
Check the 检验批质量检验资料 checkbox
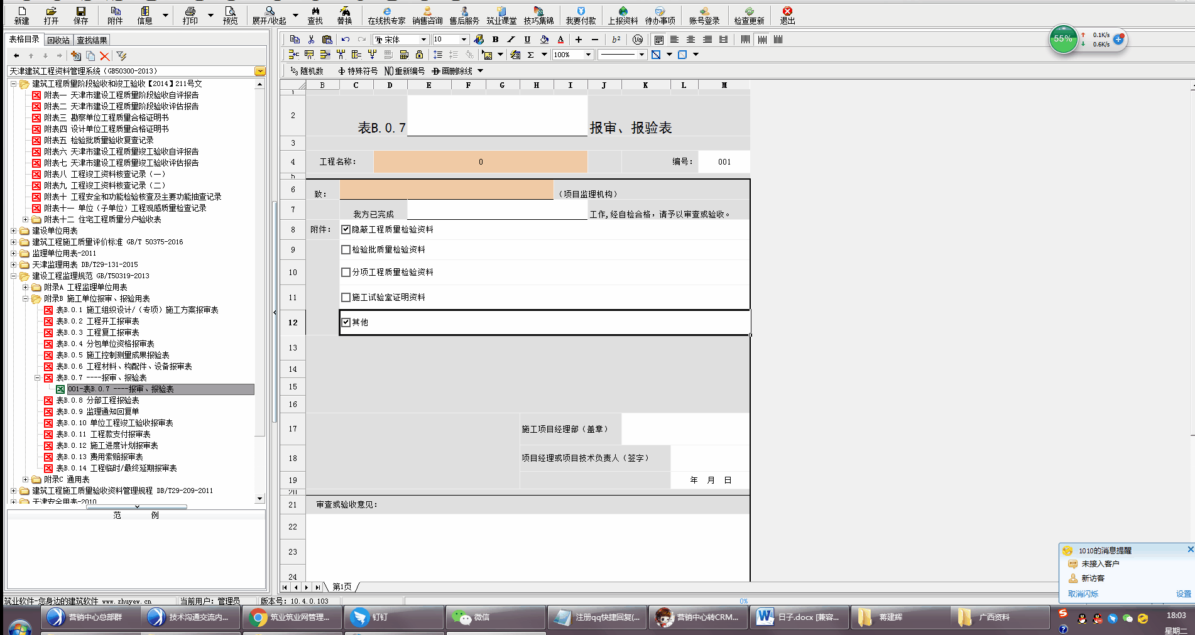346,249
